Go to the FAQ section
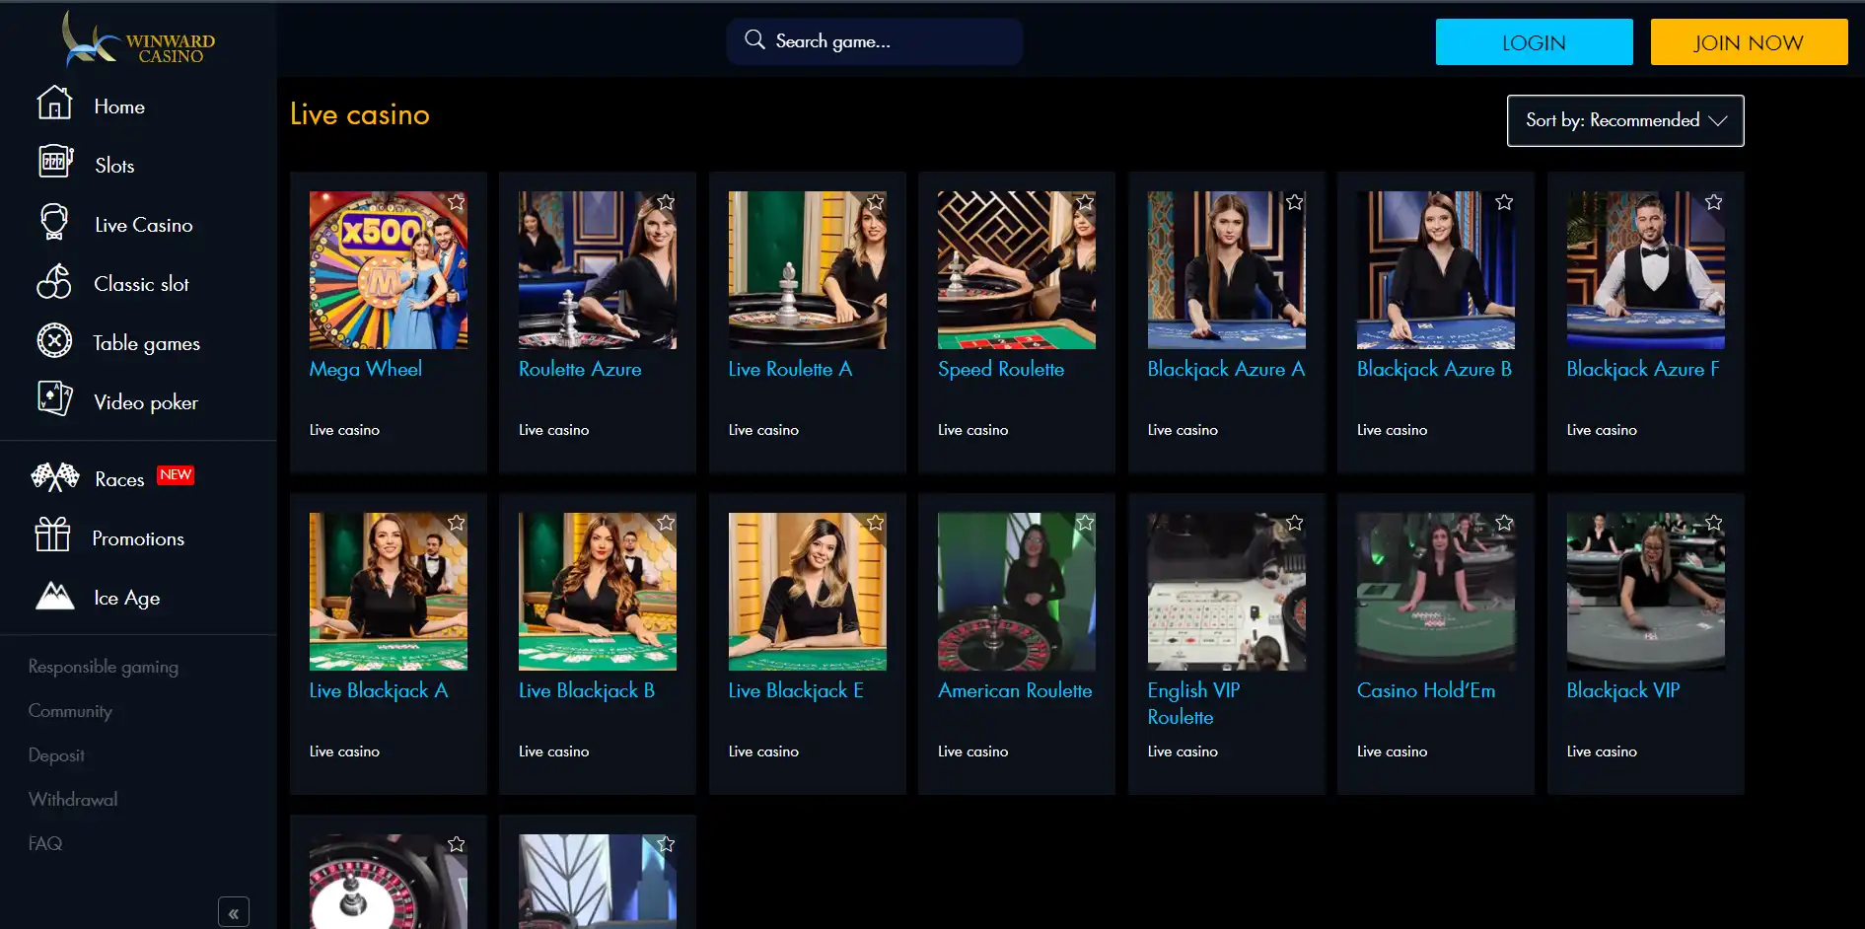1865x929 pixels. pos(45,843)
